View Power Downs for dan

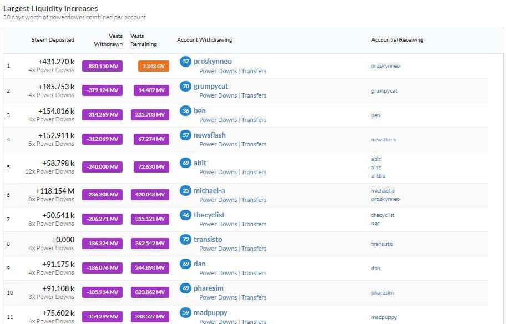[218, 273]
